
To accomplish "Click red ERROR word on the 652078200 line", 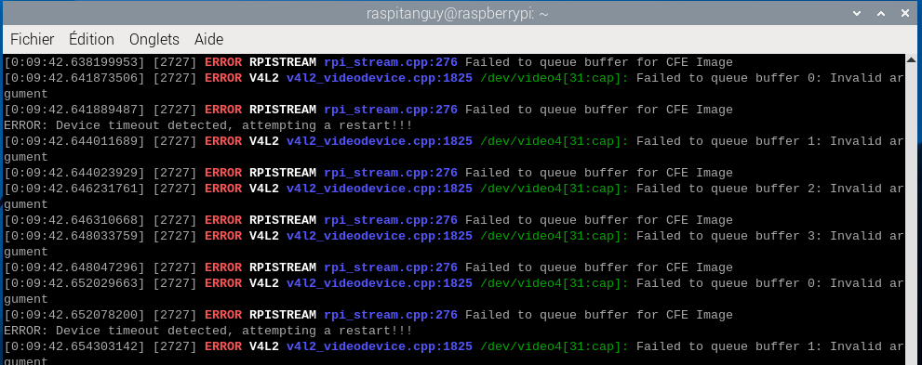I will coord(223,315).
